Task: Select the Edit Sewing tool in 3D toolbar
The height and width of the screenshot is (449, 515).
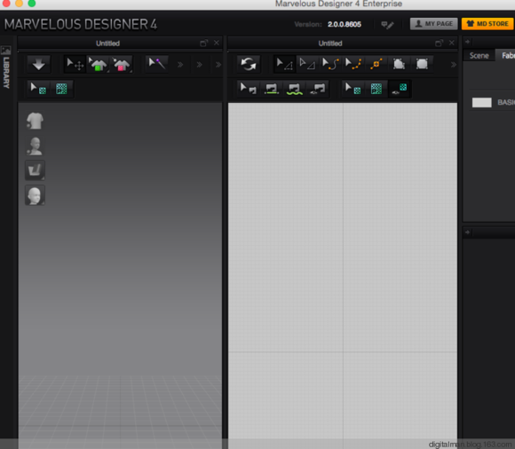Action: click(x=157, y=64)
